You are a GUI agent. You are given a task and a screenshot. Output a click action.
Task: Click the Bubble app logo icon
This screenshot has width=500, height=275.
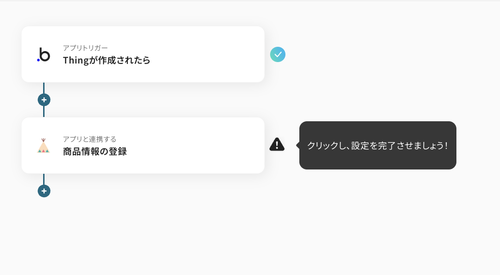[44, 54]
